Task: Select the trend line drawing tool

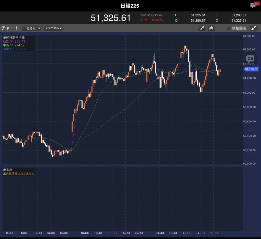Action: (202, 28)
